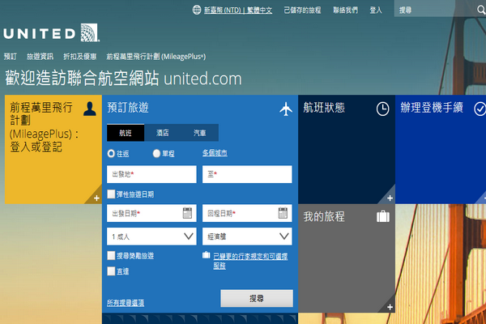Viewport: 486px width, 324px height.
Task: Click suitcase icon in 我的旅程 tile
Action: point(383,216)
